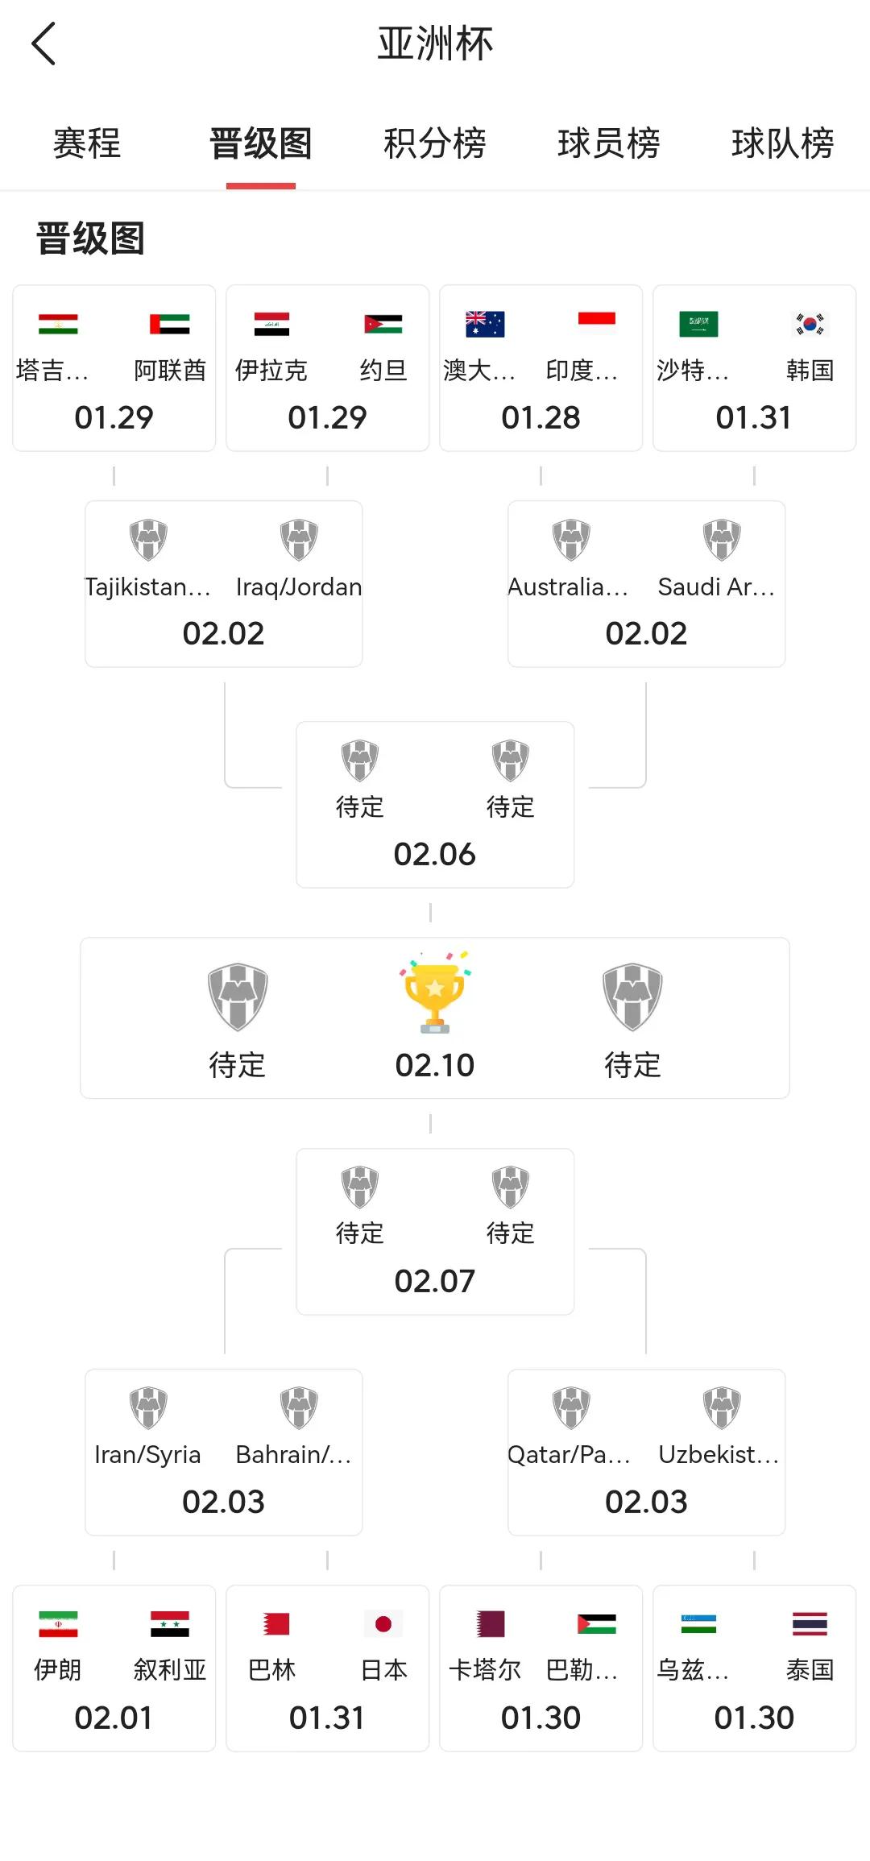The width and height of the screenshot is (870, 1861).
Task: Open the Iran/Syria quarterfinal card
Action: click(224, 1453)
